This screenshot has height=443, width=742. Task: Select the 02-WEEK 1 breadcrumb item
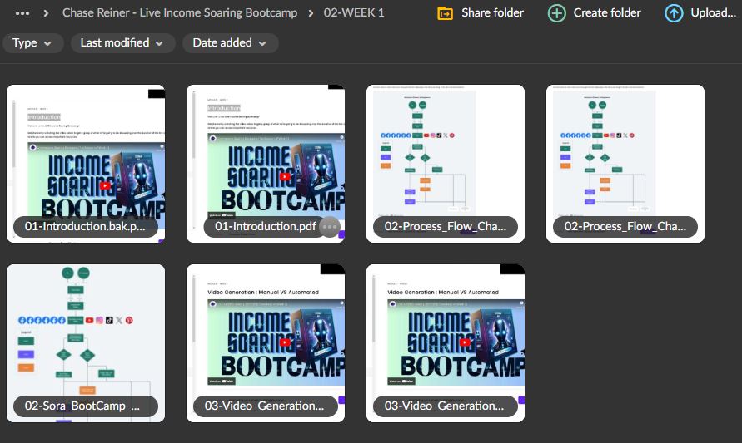(x=354, y=13)
